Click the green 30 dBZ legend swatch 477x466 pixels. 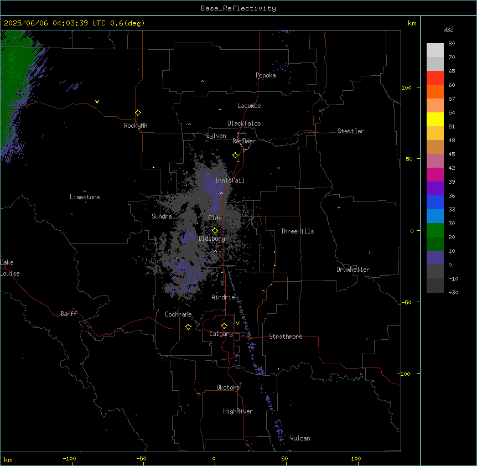click(435, 230)
